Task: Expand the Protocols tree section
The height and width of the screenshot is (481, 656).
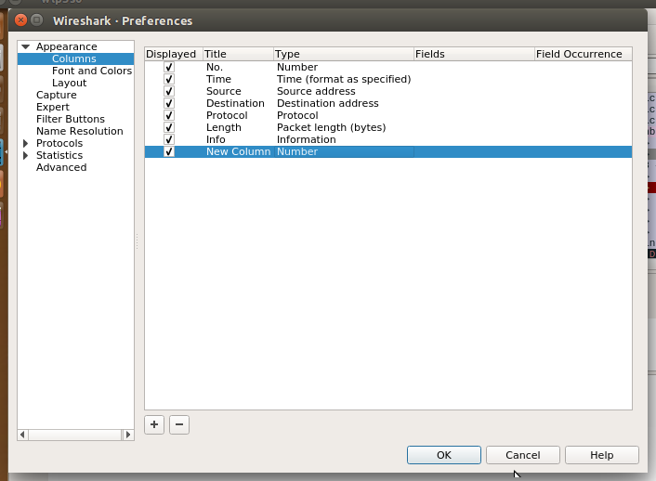Action: point(25,143)
